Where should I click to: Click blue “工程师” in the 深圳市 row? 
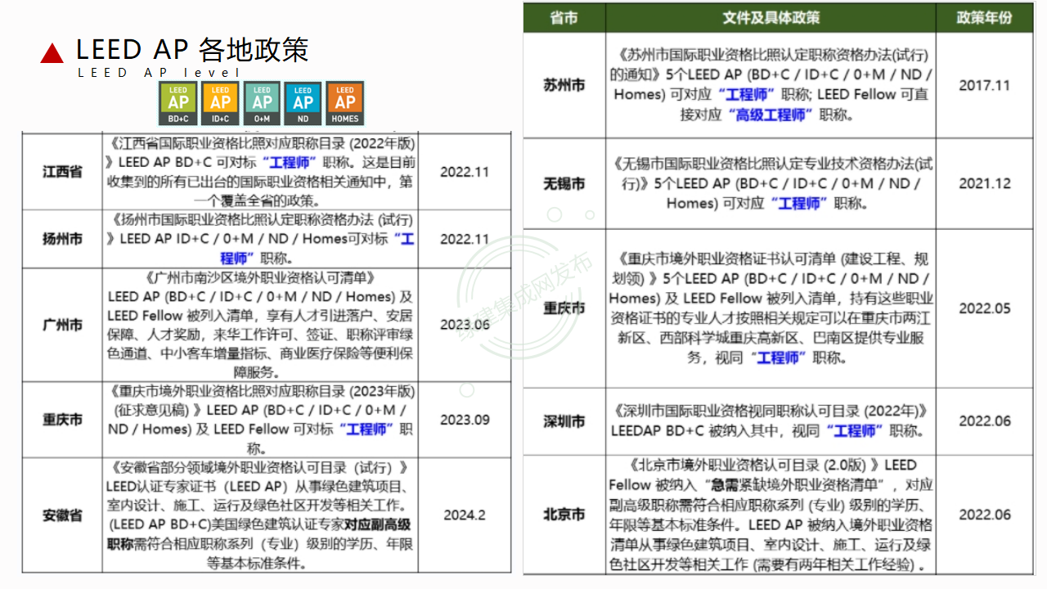[x=856, y=430]
